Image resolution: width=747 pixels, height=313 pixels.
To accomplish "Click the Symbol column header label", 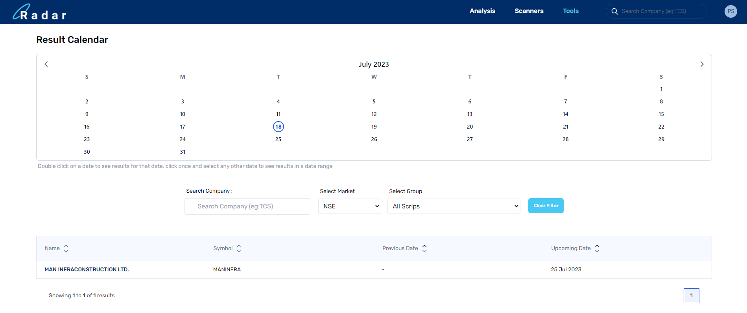I will [223, 249].
